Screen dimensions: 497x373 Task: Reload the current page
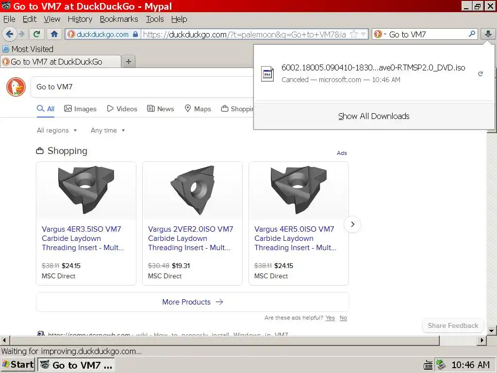(x=37, y=34)
